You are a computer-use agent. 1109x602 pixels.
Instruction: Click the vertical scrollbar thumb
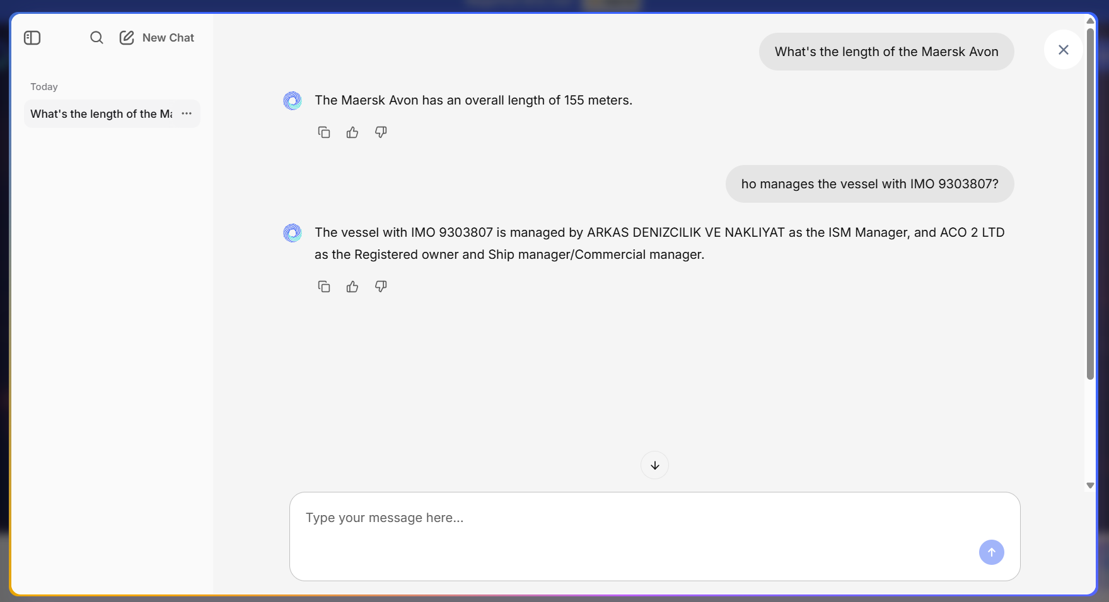coord(1091,203)
